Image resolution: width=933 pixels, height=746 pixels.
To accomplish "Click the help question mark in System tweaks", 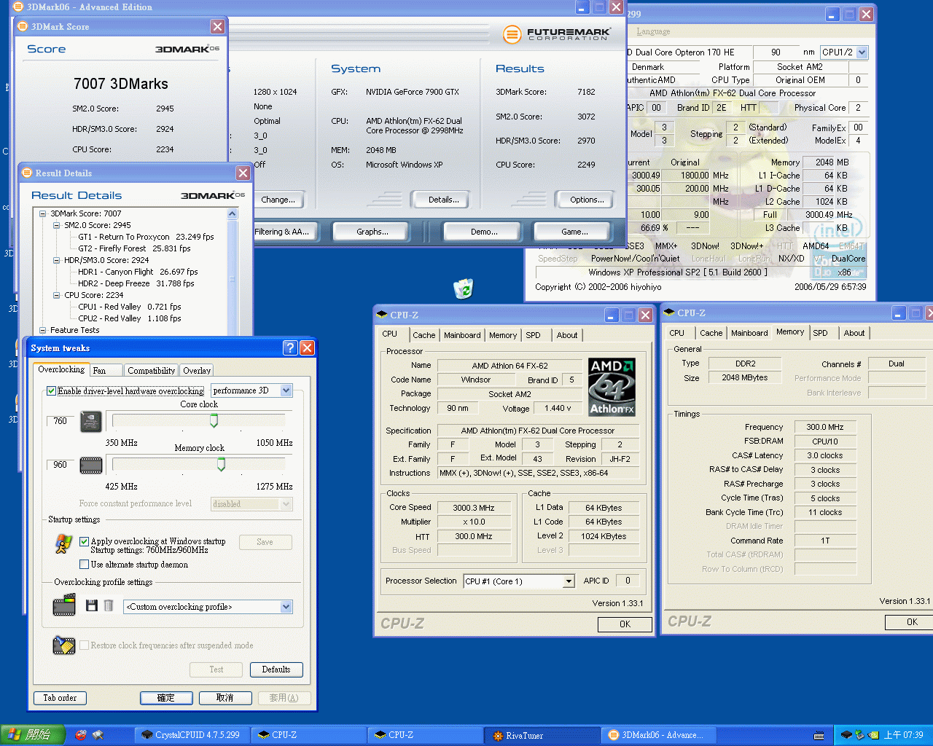I will (x=290, y=348).
